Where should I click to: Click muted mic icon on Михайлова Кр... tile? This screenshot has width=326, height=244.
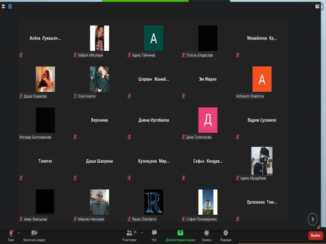(238, 55)
